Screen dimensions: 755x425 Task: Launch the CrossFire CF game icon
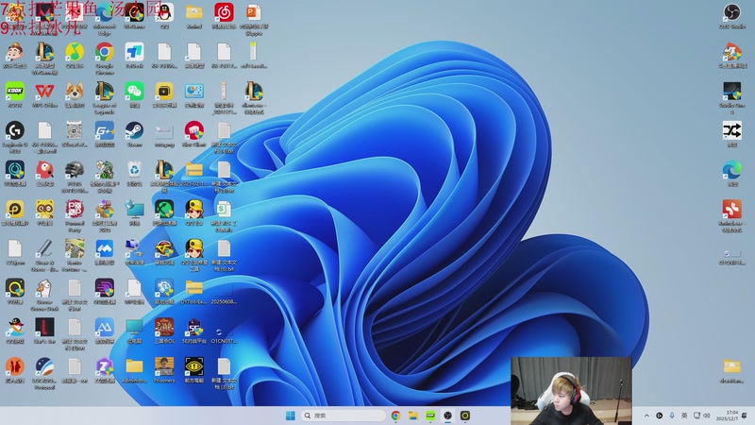(164, 249)
